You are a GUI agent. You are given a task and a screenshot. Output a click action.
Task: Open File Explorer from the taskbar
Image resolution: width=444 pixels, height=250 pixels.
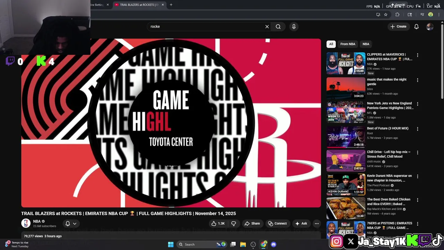pos(243,244)
